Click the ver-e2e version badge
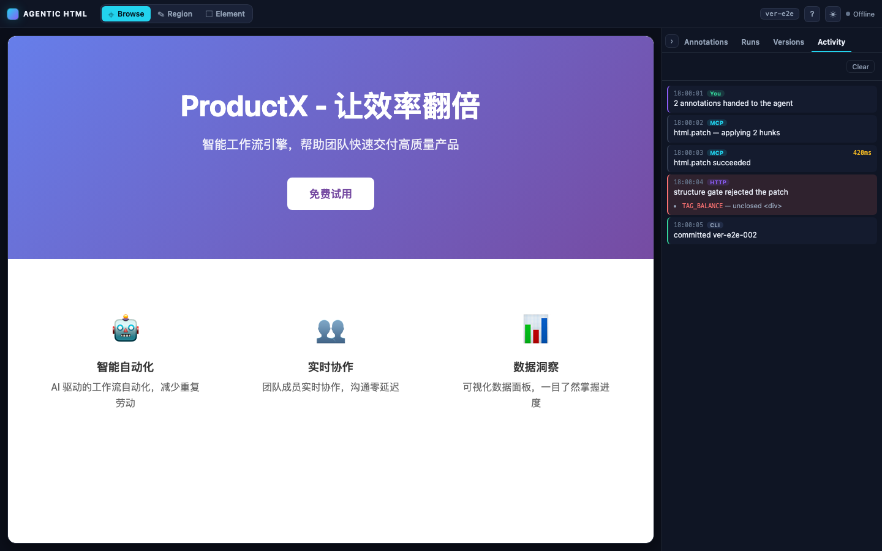Viewport: 882px width, 551px height. (x=780, y=13)
